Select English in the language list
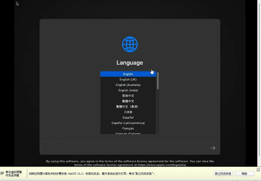 coord(128,74)
